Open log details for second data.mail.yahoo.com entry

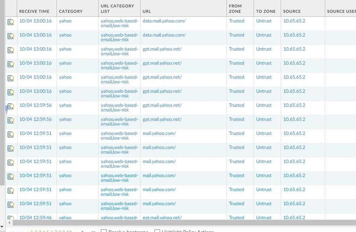(11, 36)
